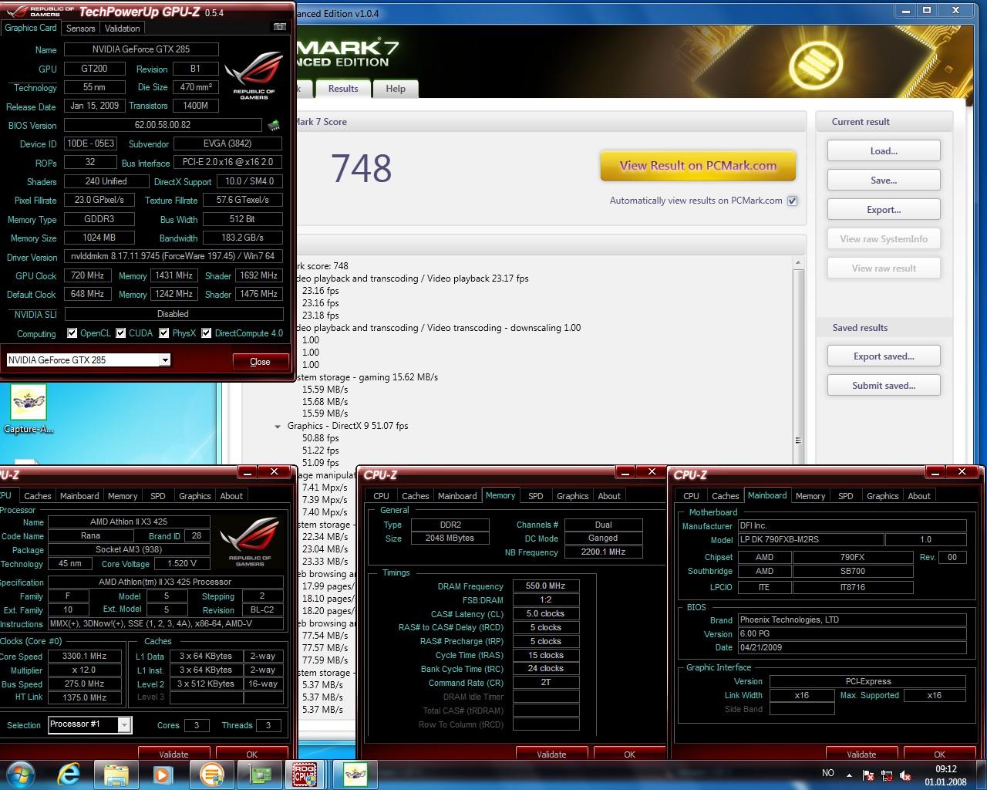Click the BIOS save chip icon in GPU-Z
This screenshot has height=790, width=987.
coord(274,124)
